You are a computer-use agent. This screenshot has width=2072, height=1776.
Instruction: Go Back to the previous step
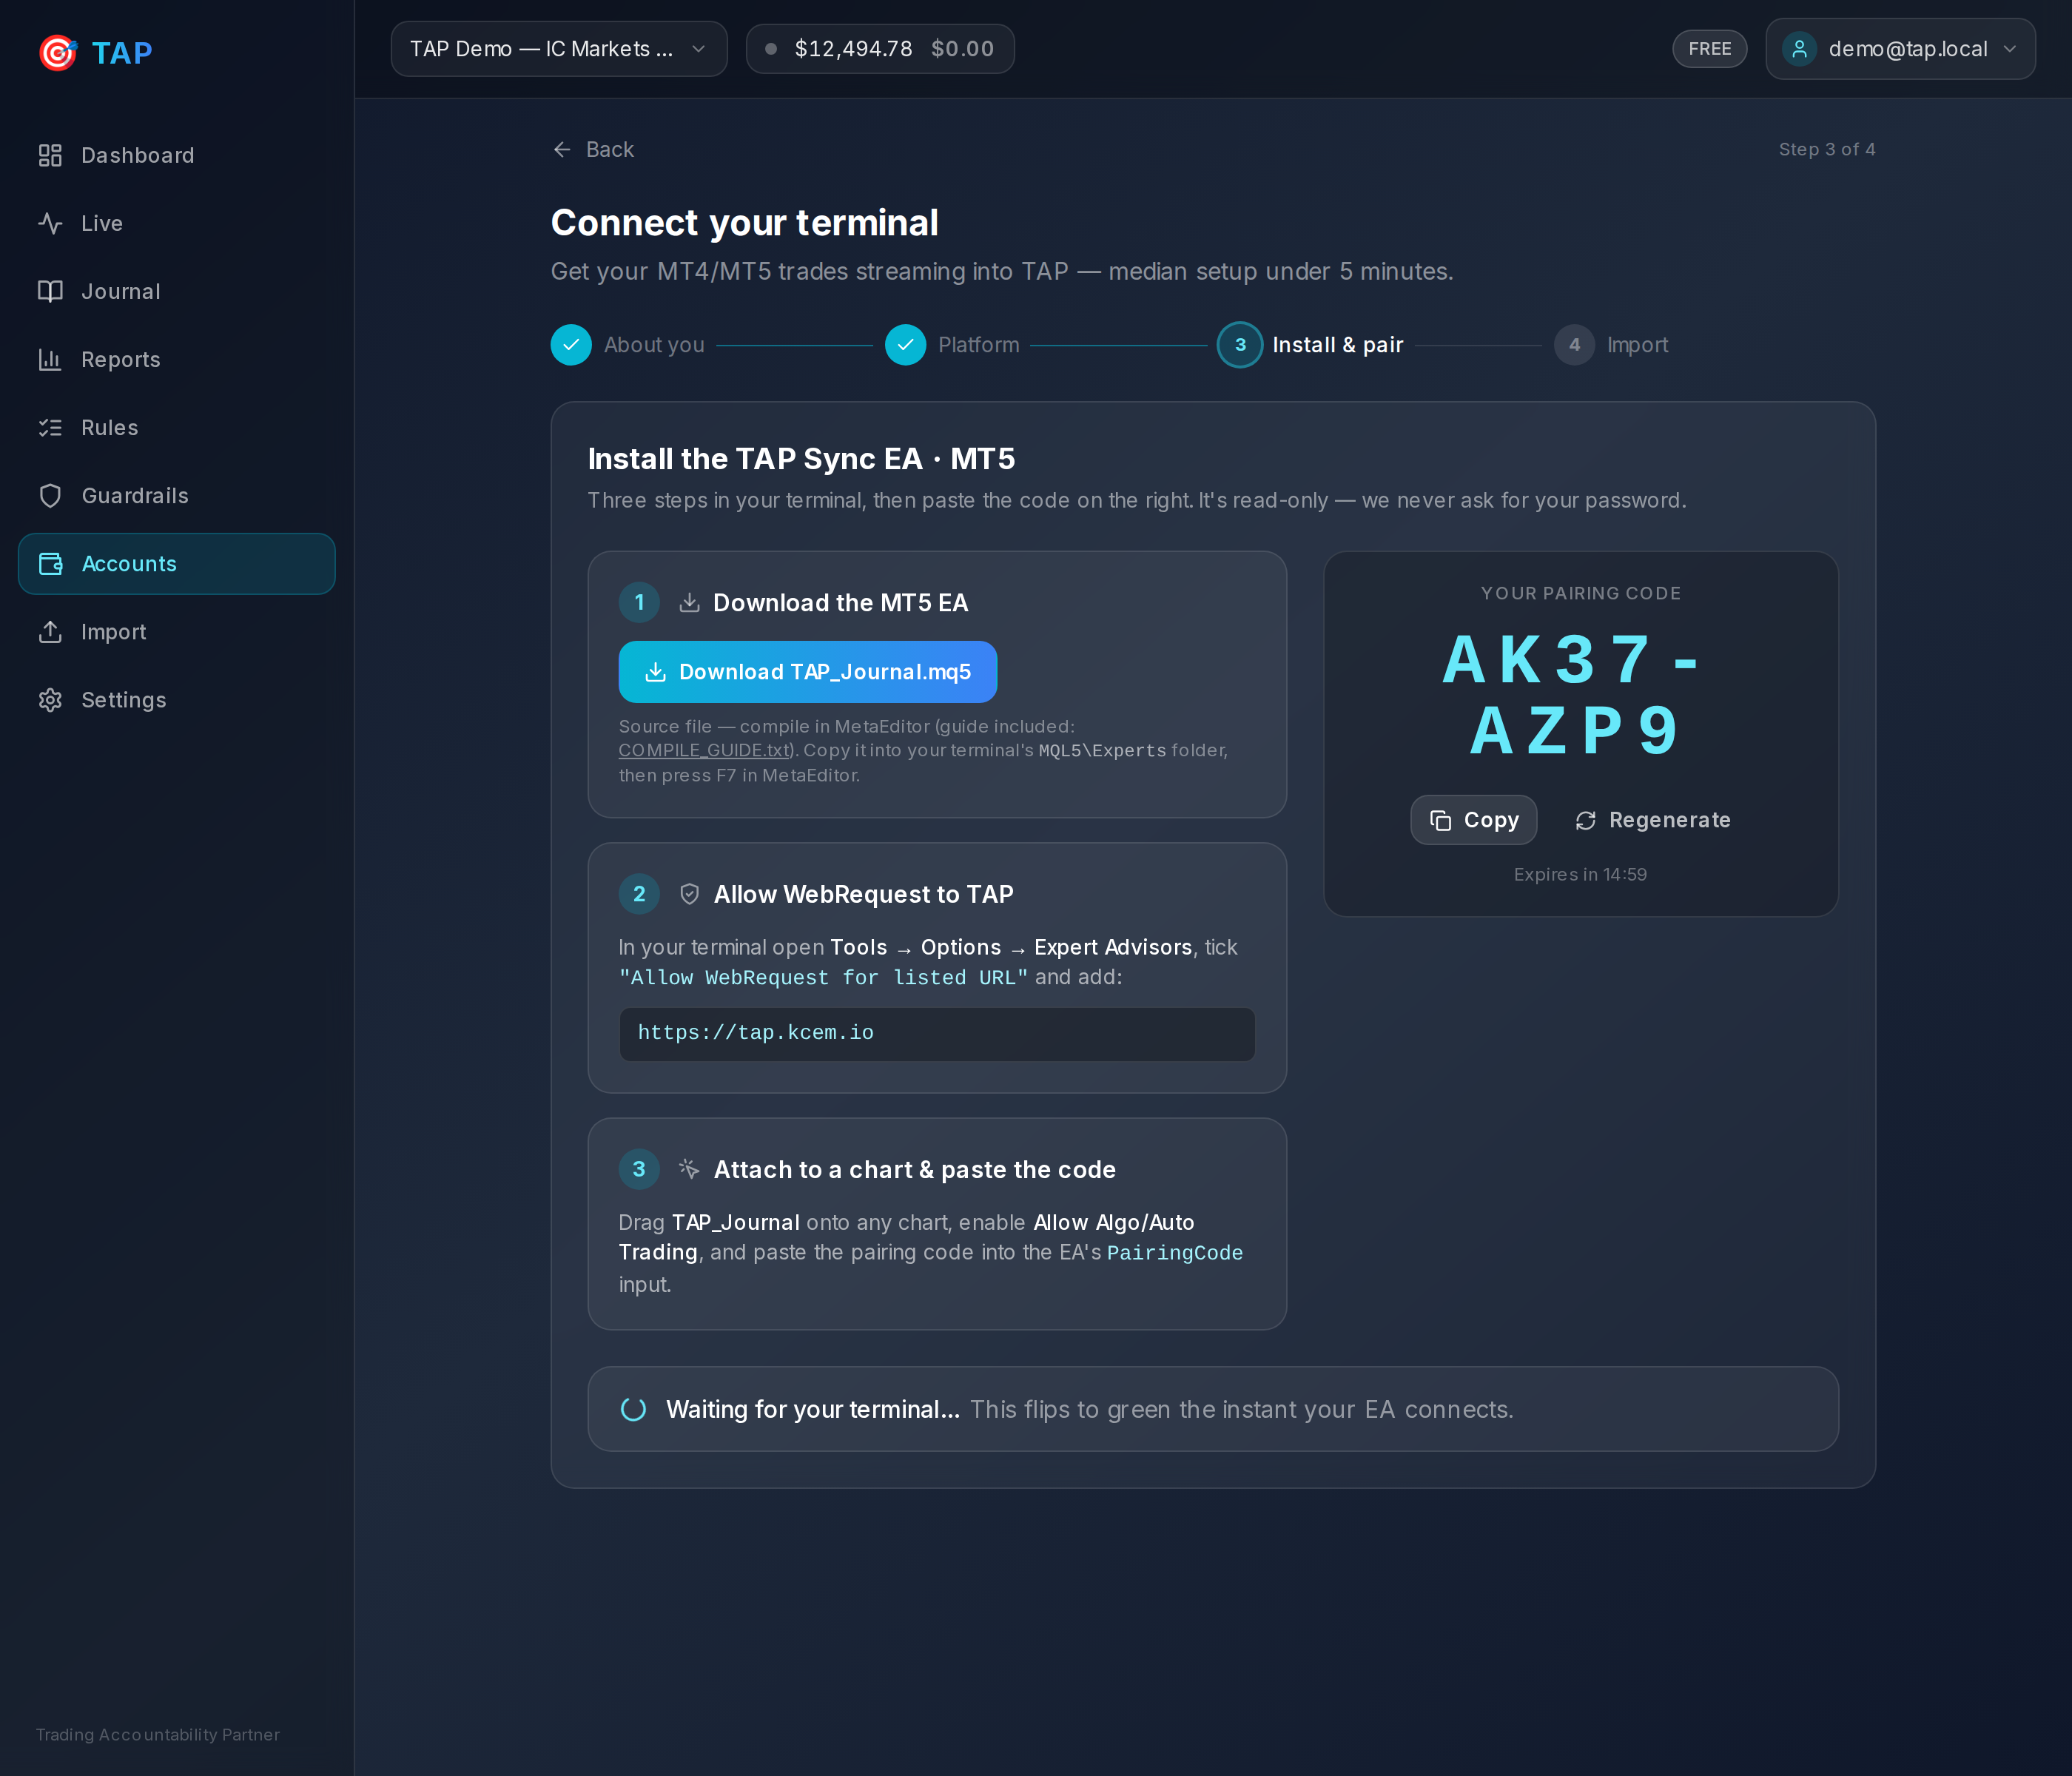point(593,149)
